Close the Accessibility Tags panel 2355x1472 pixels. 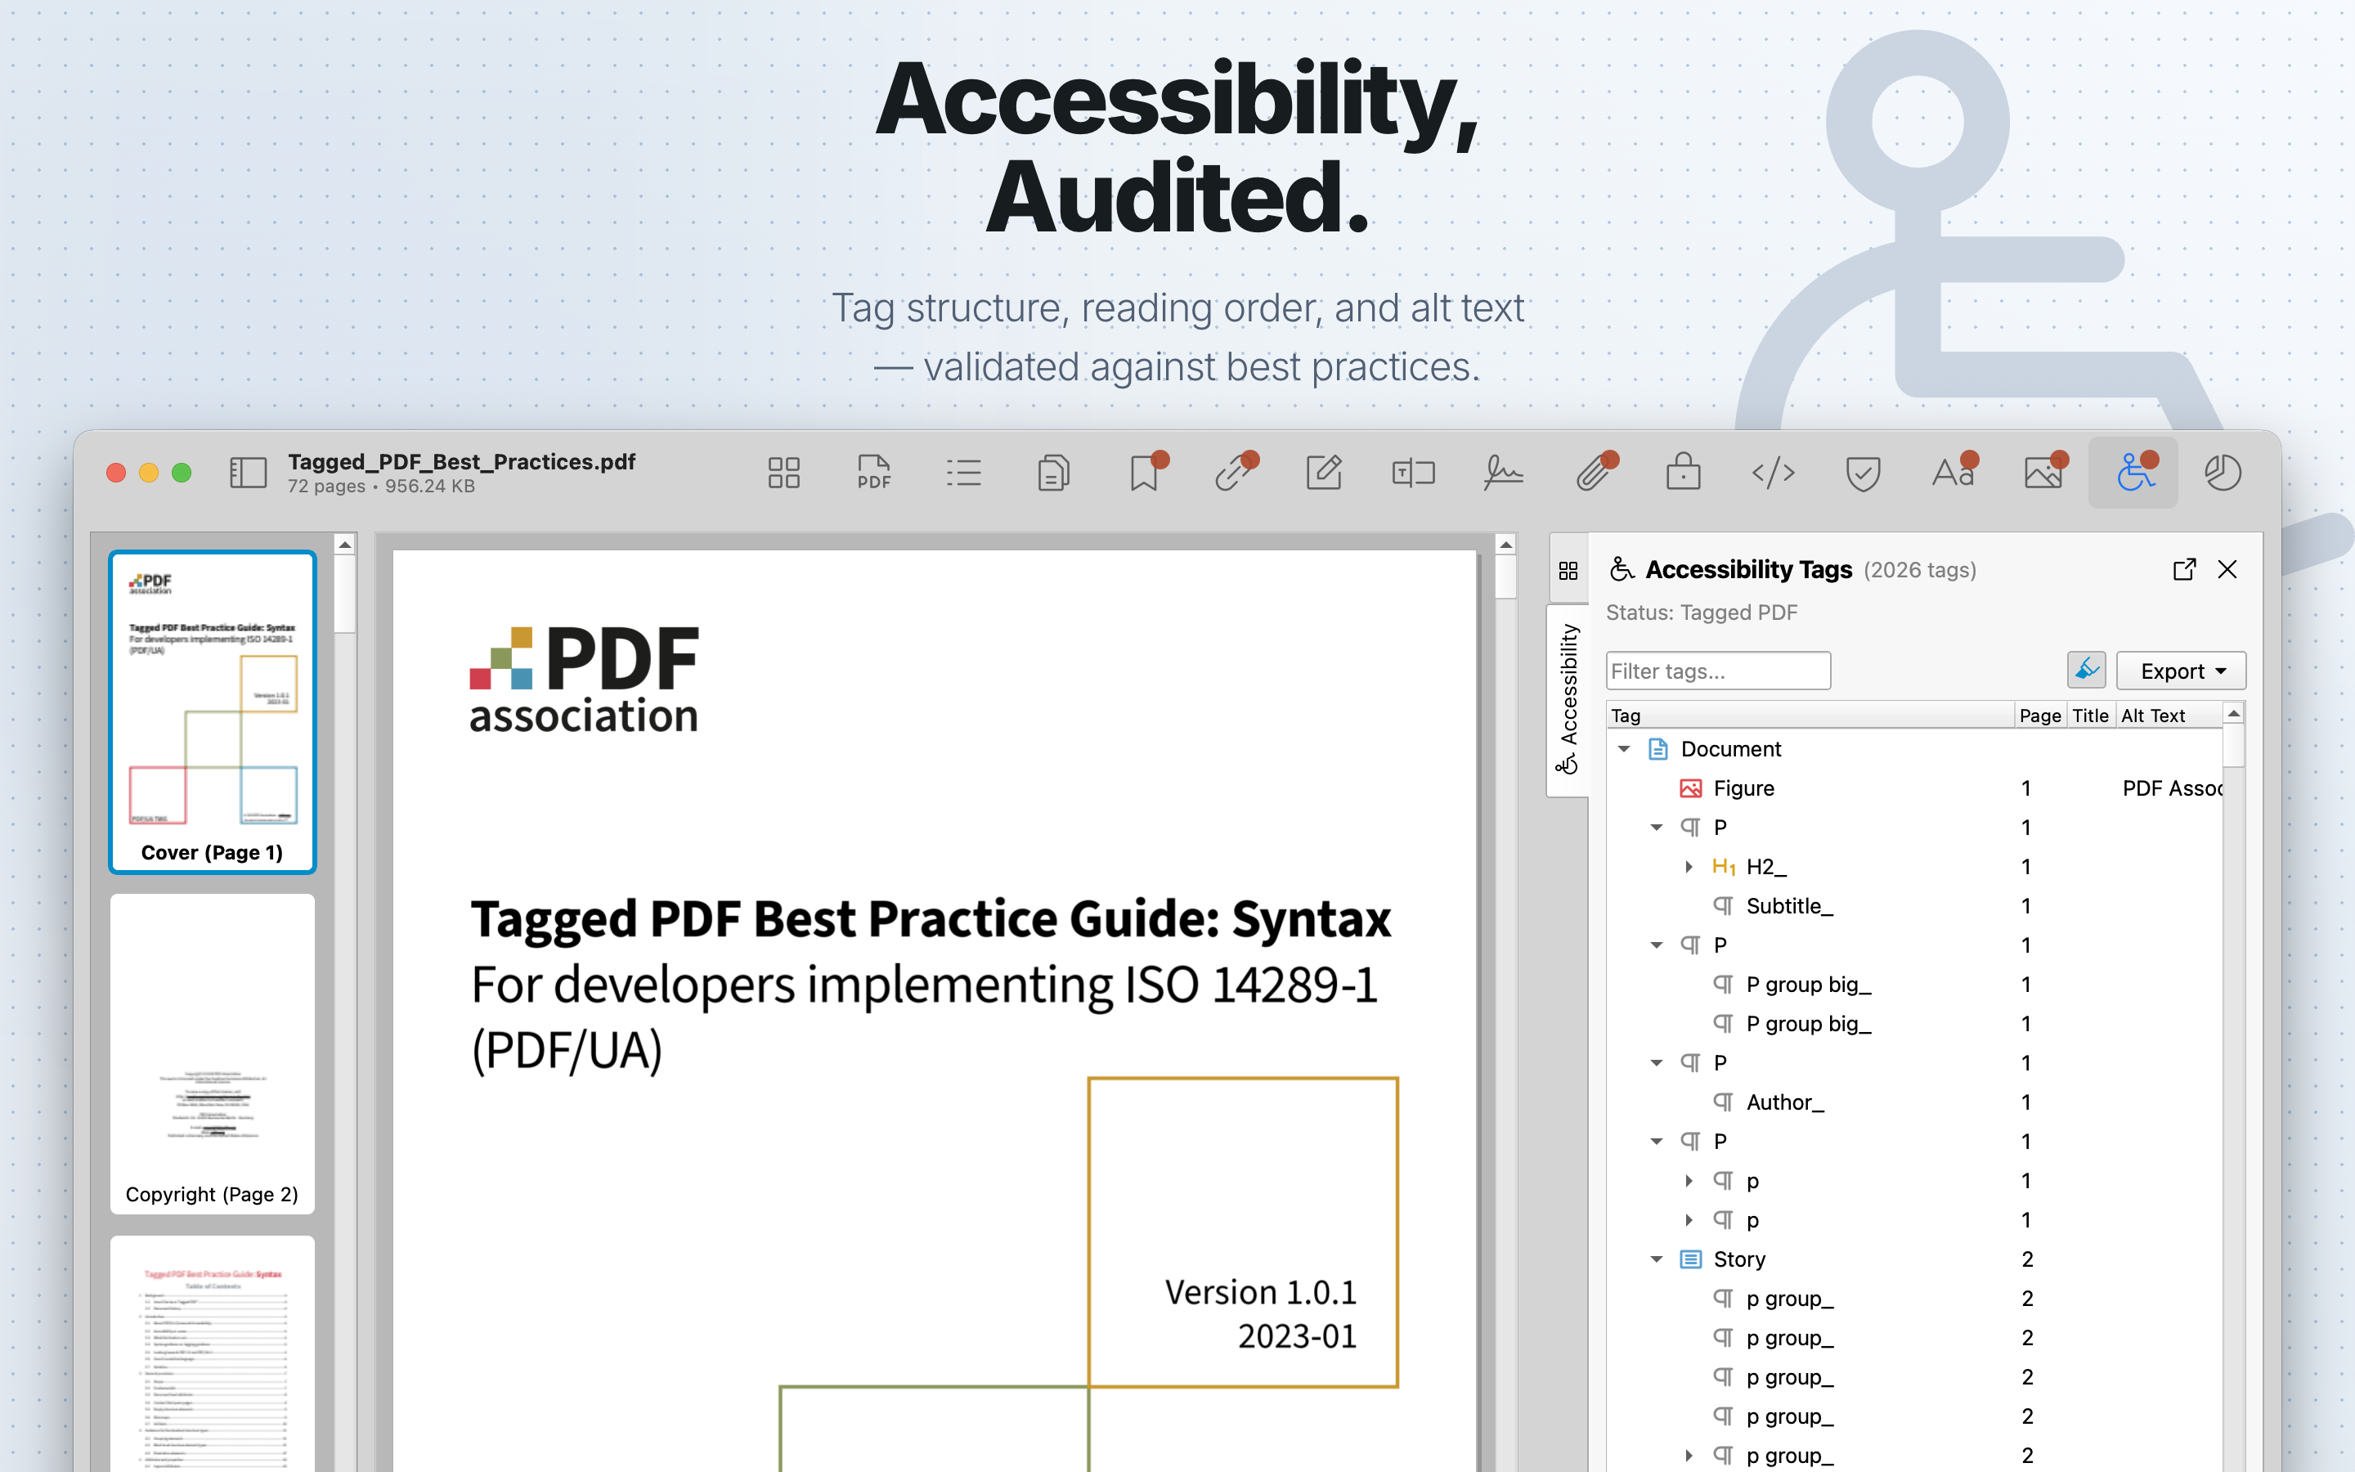coord(2227,569)
